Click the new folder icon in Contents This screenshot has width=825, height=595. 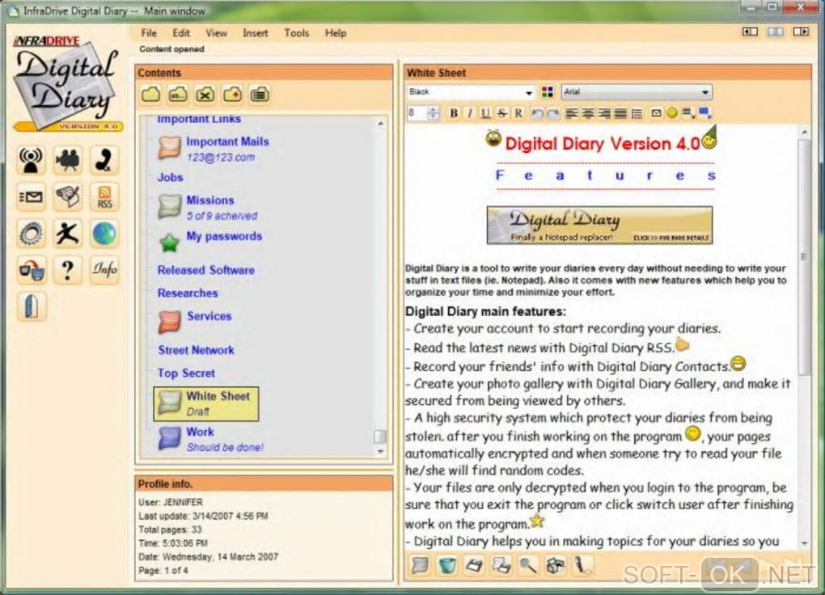point(151,95)
